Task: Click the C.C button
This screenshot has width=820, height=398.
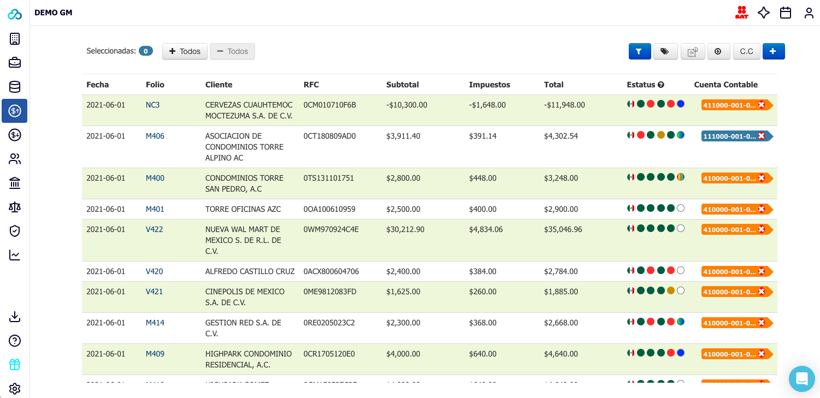Action: (x=746, y=51)
